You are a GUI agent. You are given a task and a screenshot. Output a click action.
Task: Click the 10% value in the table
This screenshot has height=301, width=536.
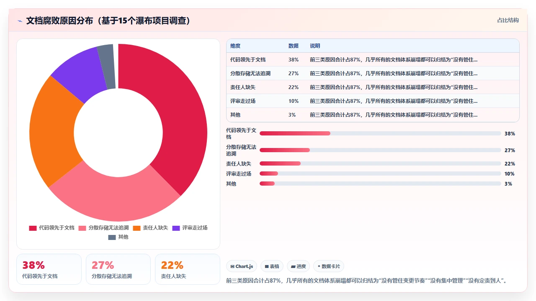pyautogui.click(x=294, y=101)
